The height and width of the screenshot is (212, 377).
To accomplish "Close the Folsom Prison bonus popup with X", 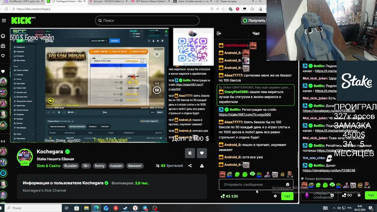I will 157,54.
